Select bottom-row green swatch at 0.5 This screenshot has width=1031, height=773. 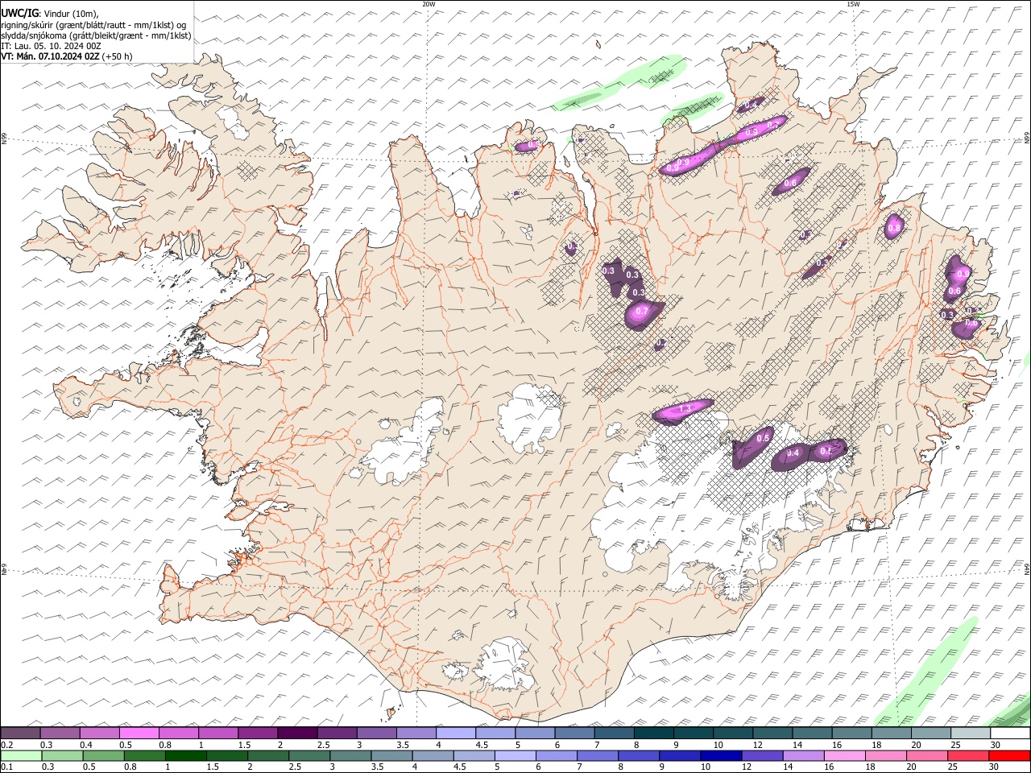[x=103, y=755]
